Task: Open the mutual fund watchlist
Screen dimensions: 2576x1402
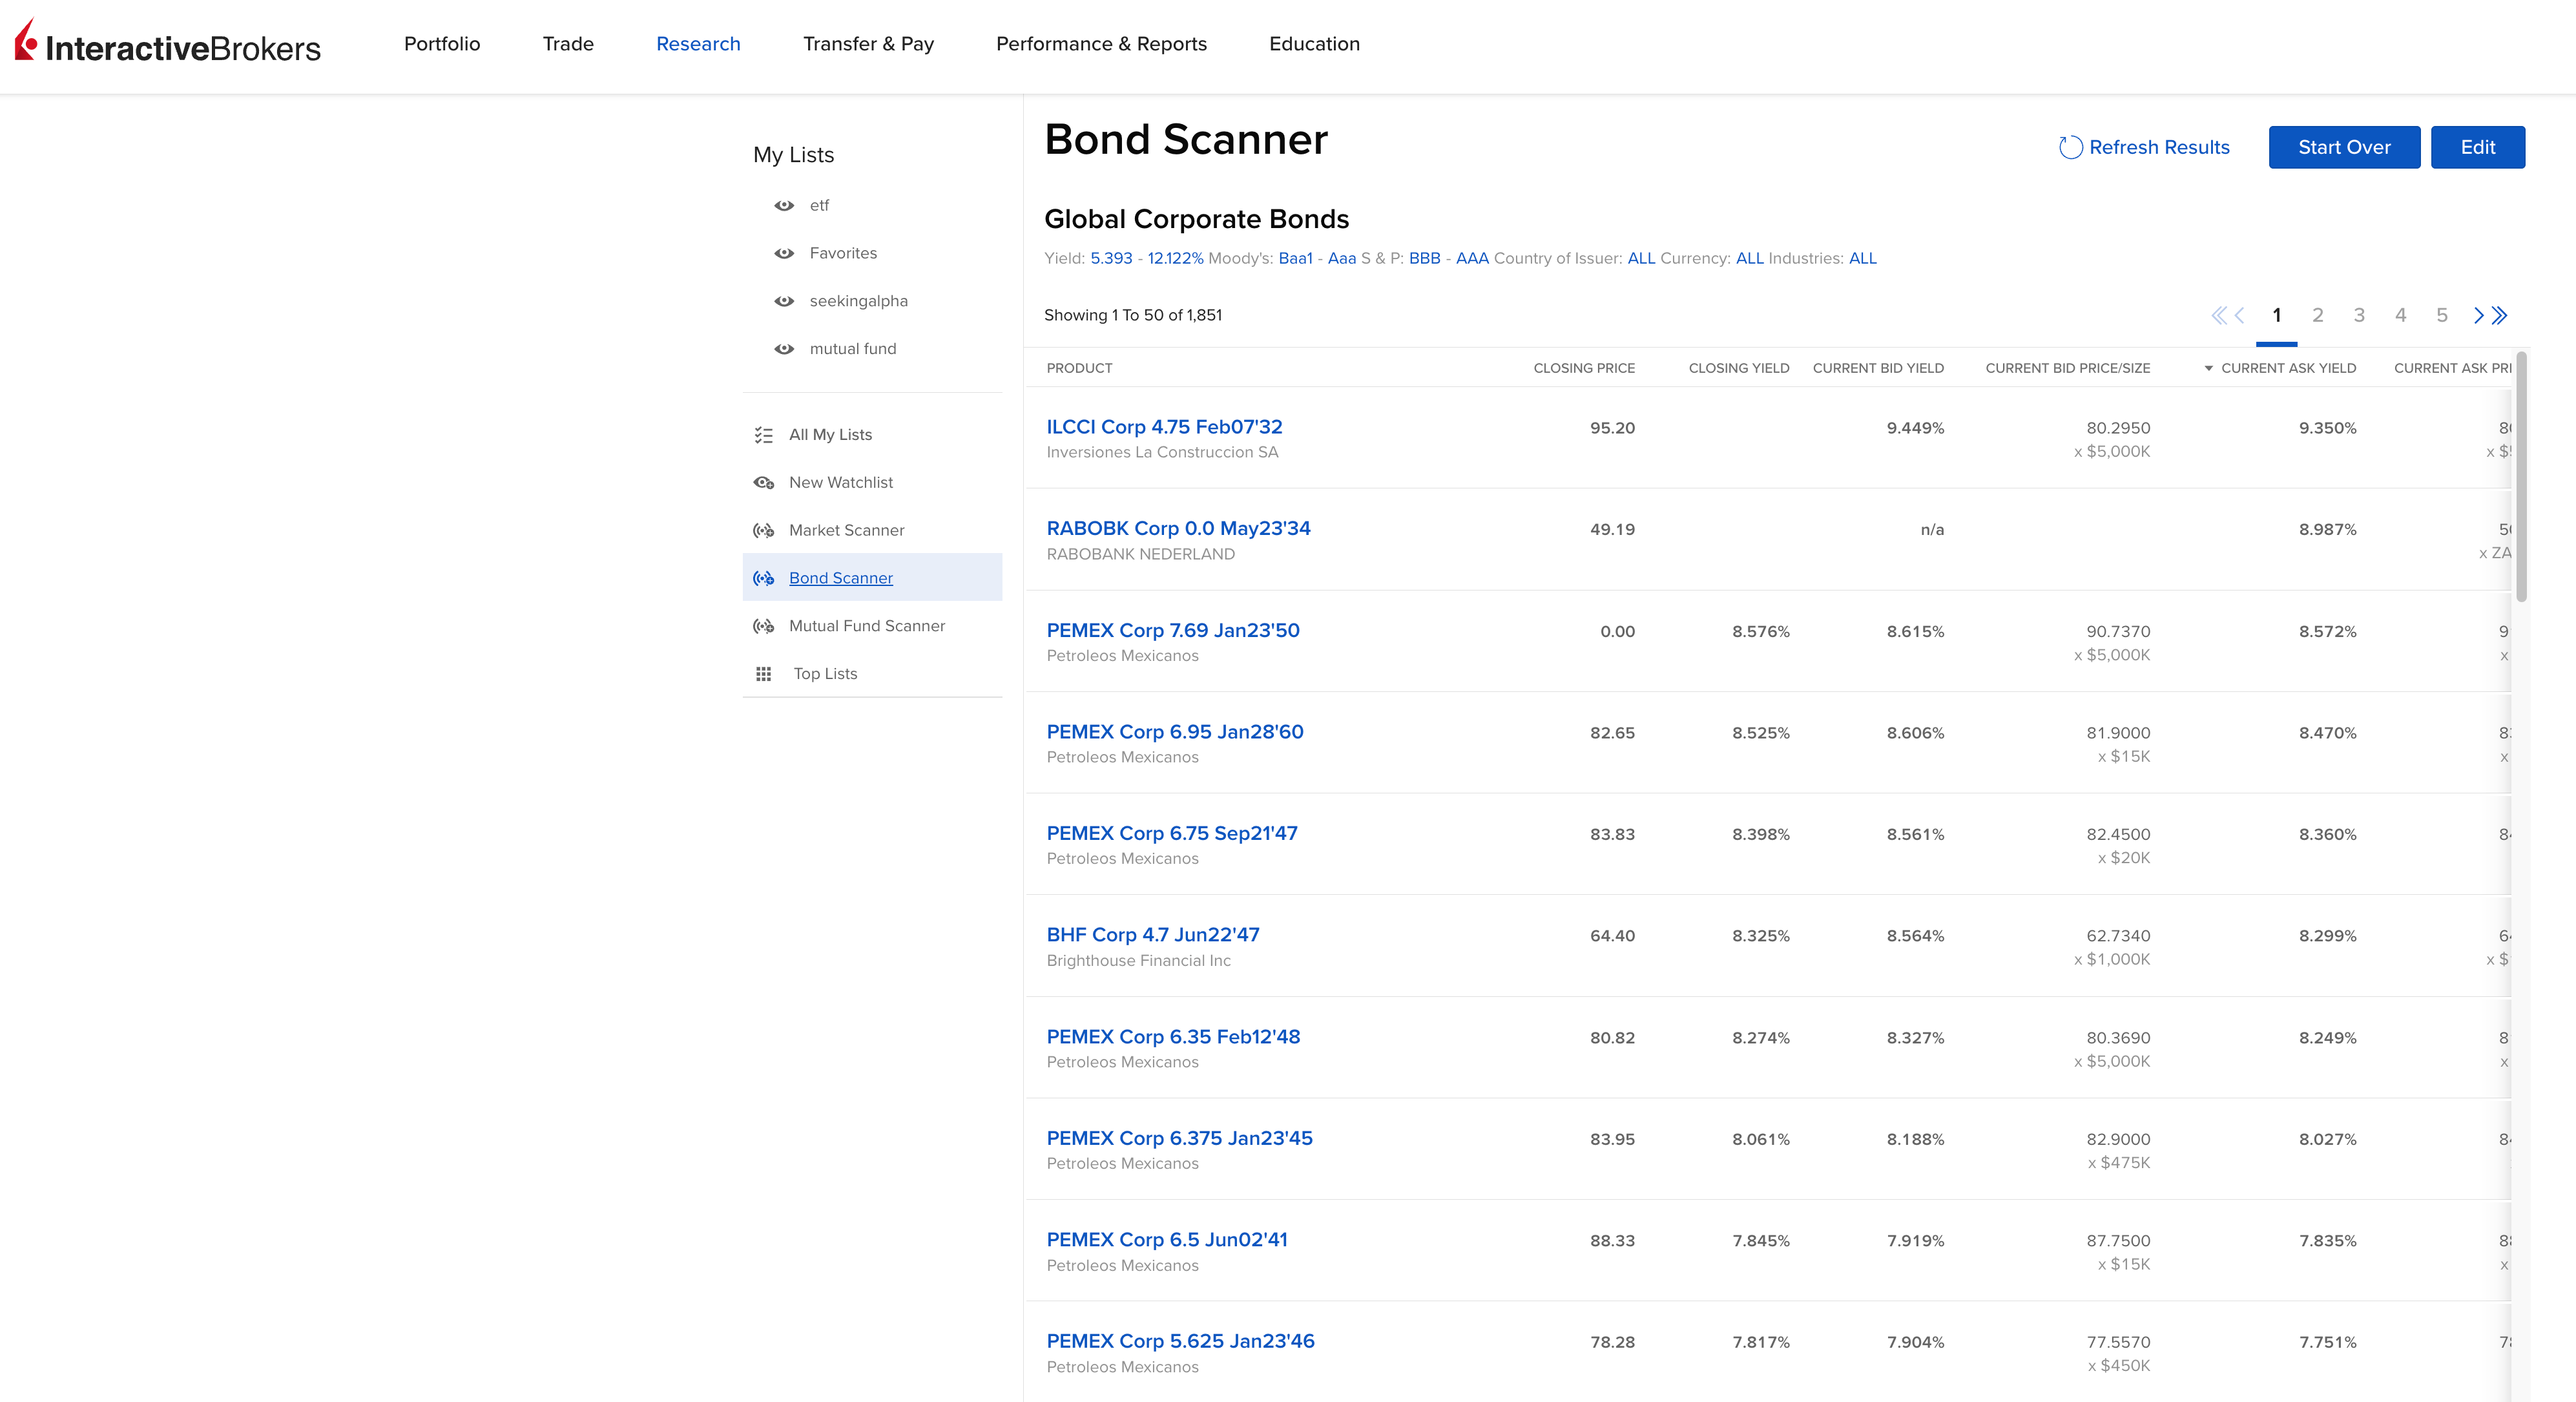Action: click(x=853, y=349)
